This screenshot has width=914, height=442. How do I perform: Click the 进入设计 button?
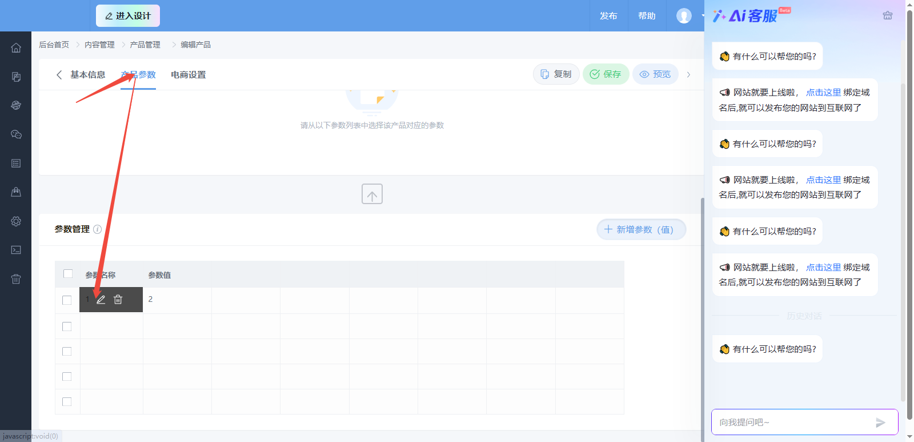(128, 15)
